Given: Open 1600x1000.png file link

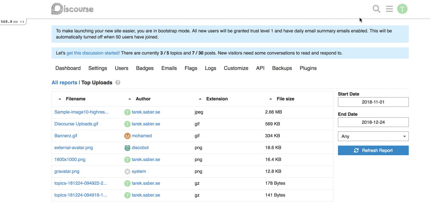Looking at the screenshot, I should (x=70, y=159).
